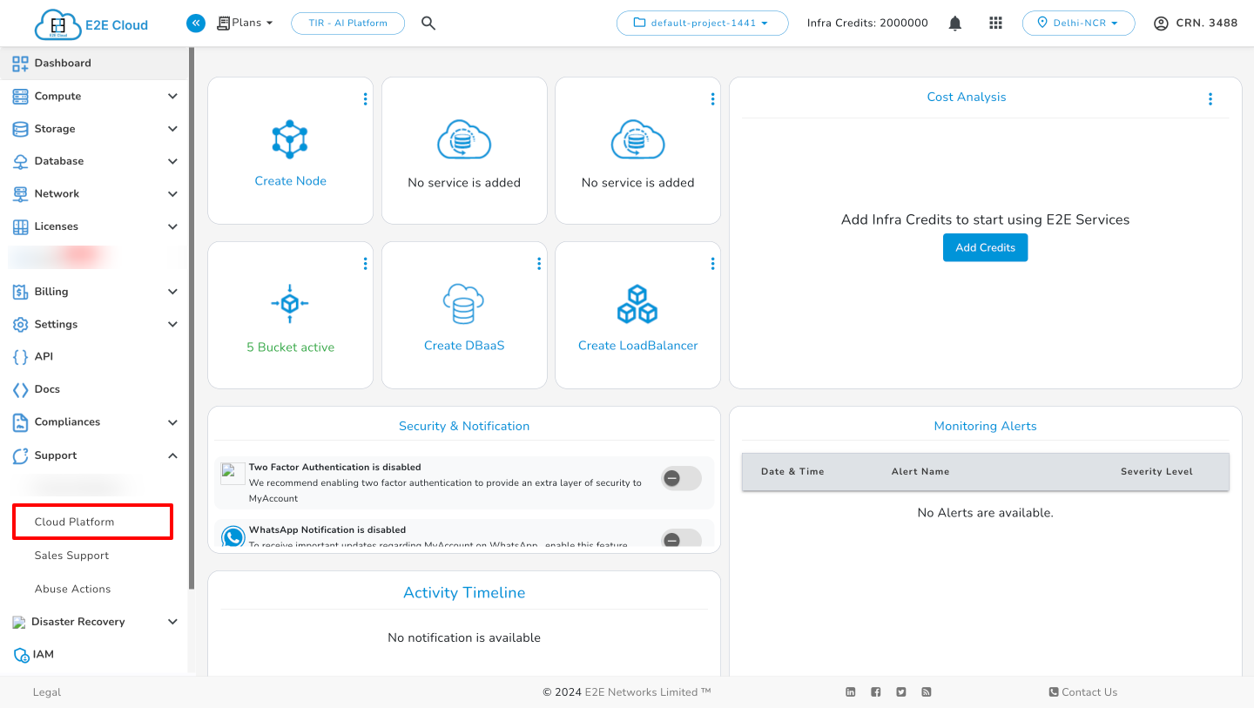Screen dimensions: 1254x708
Task: Click the Create Node link
Action: coord(290,181)
